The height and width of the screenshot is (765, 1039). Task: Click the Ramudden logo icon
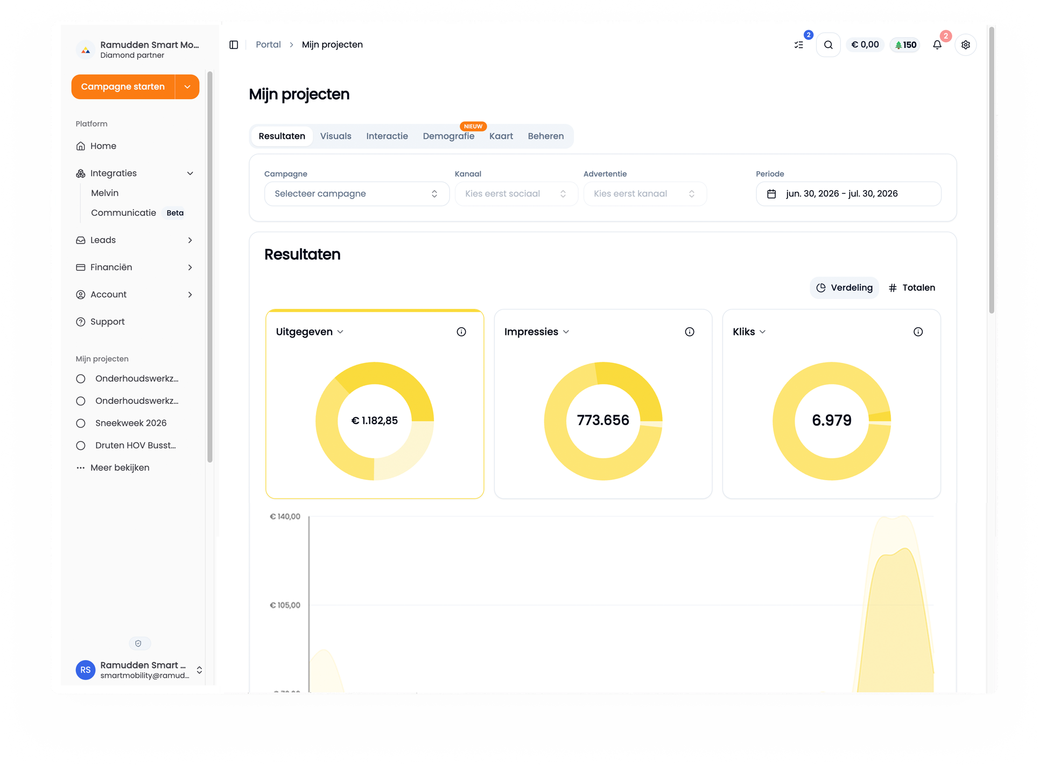(x=85, y=50)
